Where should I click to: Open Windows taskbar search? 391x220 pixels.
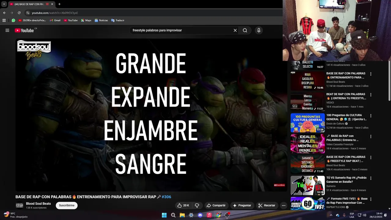tap(173, 215)
